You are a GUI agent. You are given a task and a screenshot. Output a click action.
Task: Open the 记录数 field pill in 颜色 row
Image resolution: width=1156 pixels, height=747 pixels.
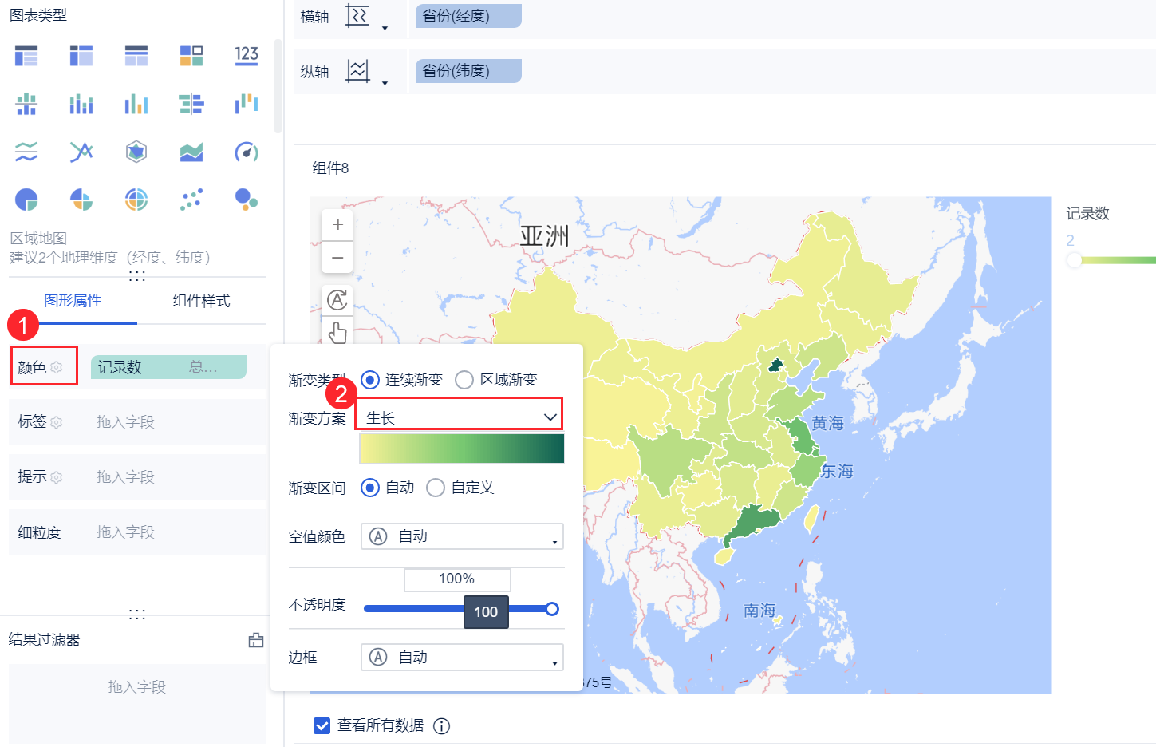168,367
